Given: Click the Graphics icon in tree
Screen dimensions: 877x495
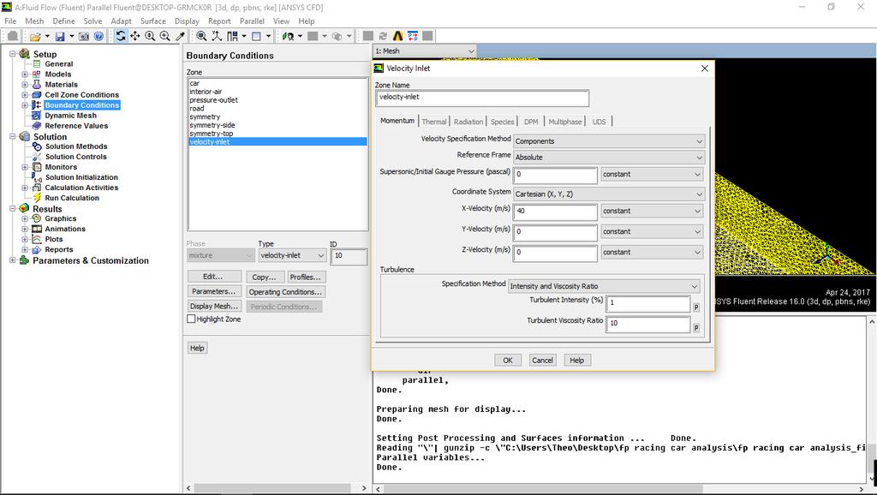Looking at the screenshot, I should click(x=37, y=218).
